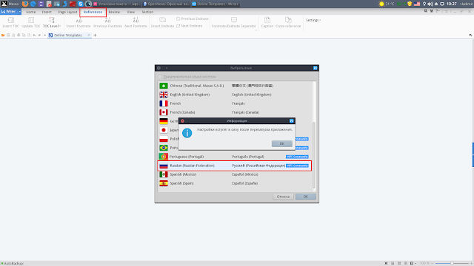
Task: Click the keyboard layout US flag in tray
Action: pos(417,4)
